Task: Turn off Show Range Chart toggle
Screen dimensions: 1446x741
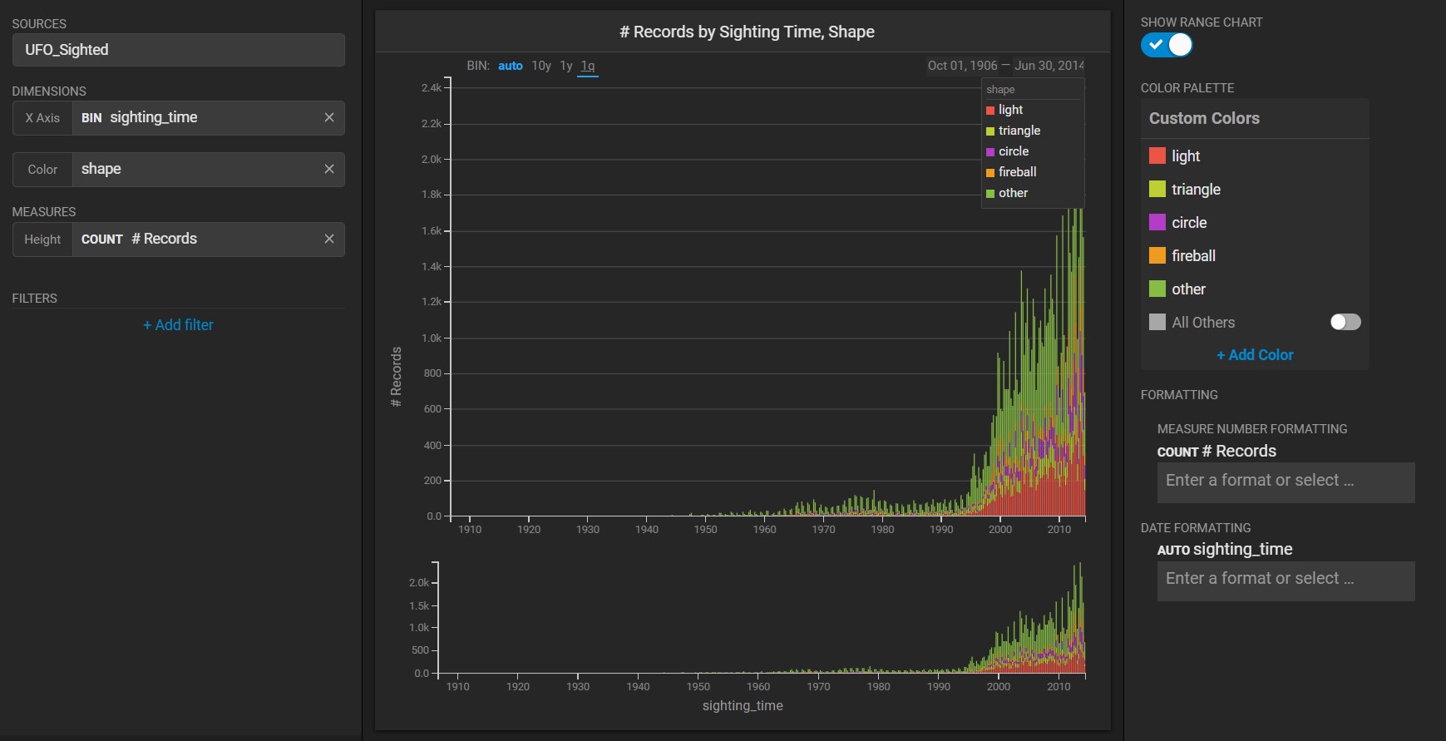Action: click(x=1166, y=45)
